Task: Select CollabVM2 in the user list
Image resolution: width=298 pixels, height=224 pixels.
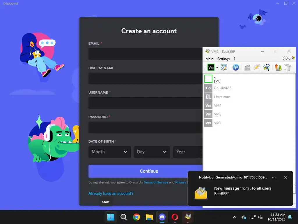Action: pos(249,88)
